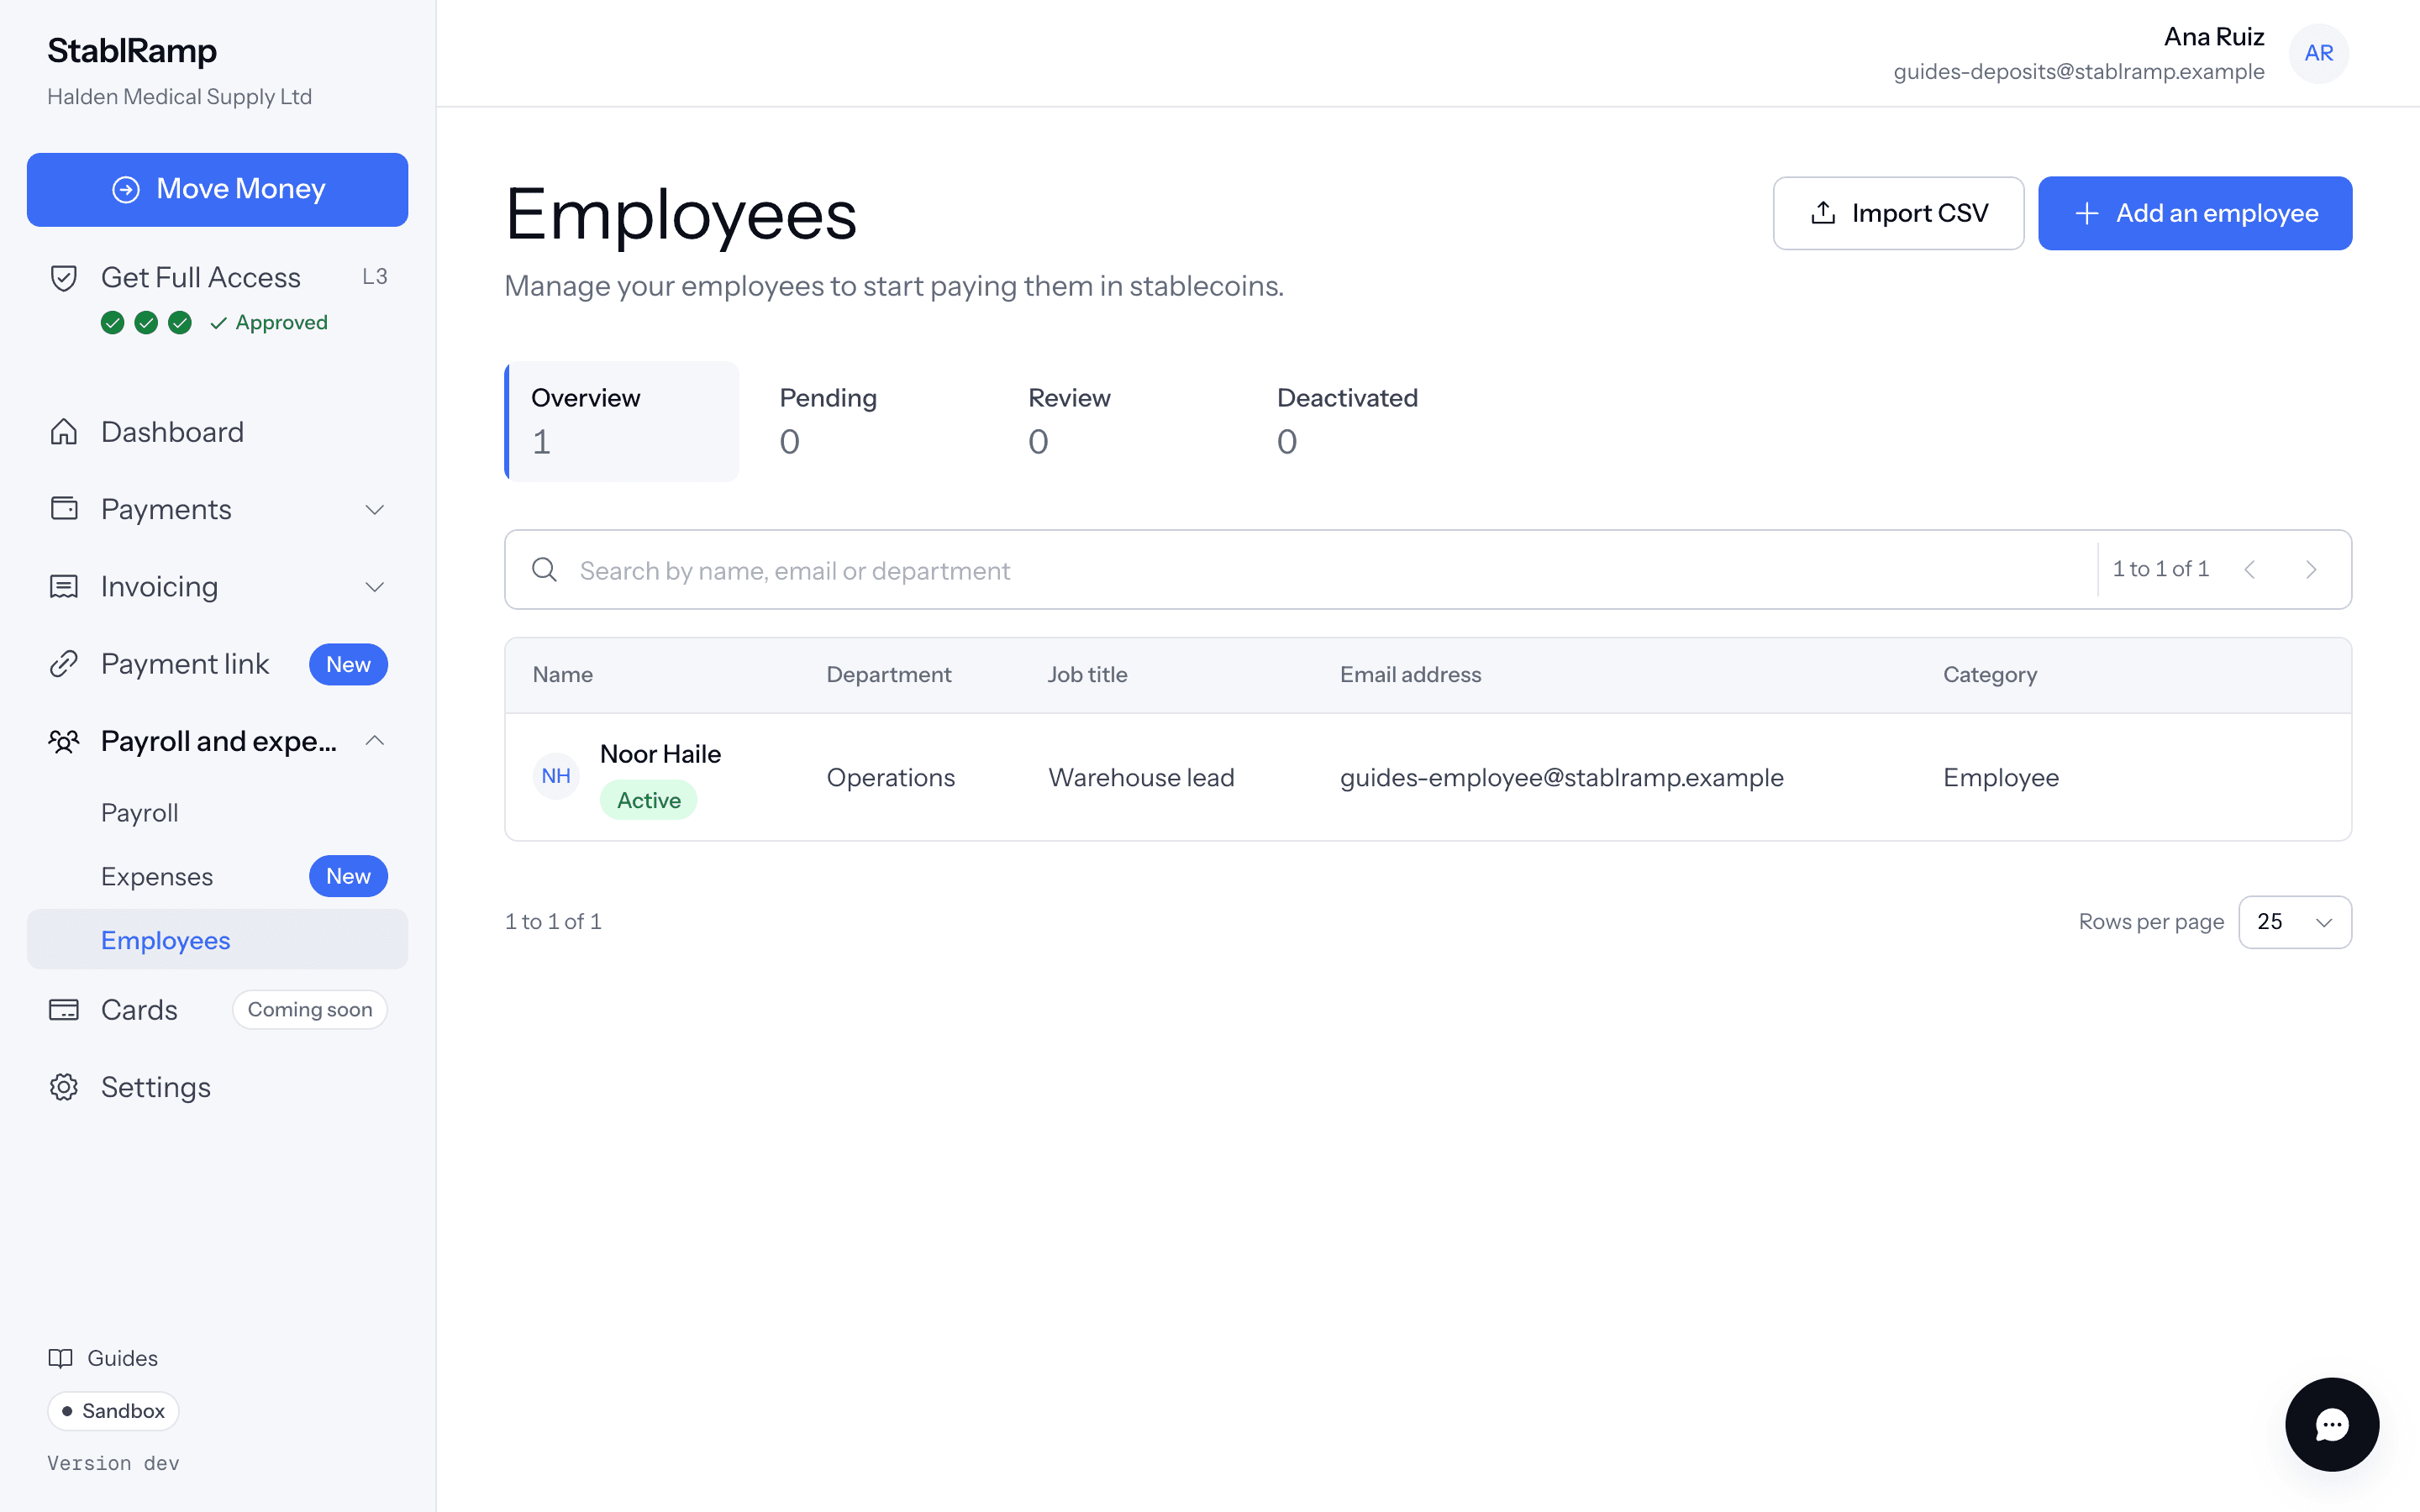Click the Active status badge
The width and height of the screenshot is (2420, 1512).
click(648, 800)
